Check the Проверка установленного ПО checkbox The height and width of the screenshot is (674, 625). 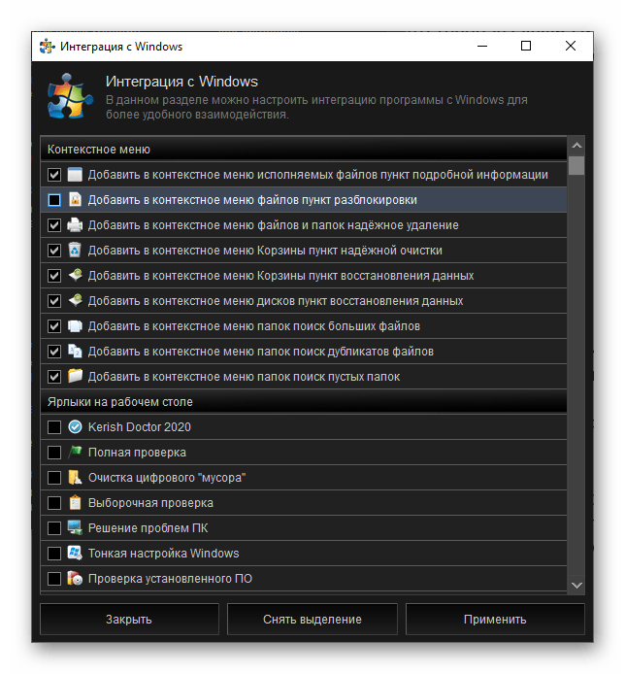pyautogui.click(x=54, y=579)
